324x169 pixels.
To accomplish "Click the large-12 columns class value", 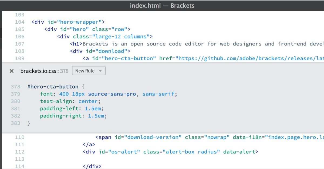I will [x=121, y=36].
